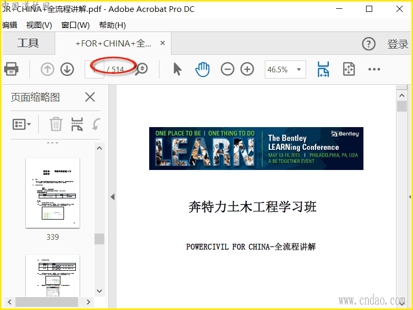Screen dimensions: 413x310
Task: Click the document vertical scrollbar thumb
Action: 402,106
